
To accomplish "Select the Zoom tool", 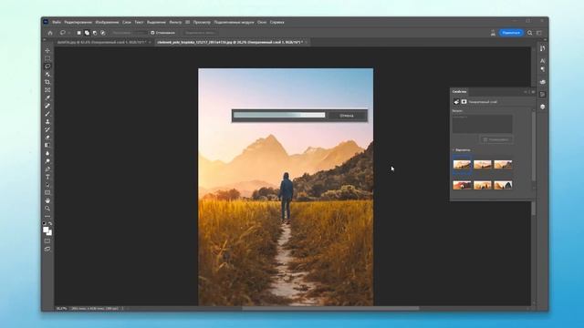I will pyautogui.click(x=47, y=209).
